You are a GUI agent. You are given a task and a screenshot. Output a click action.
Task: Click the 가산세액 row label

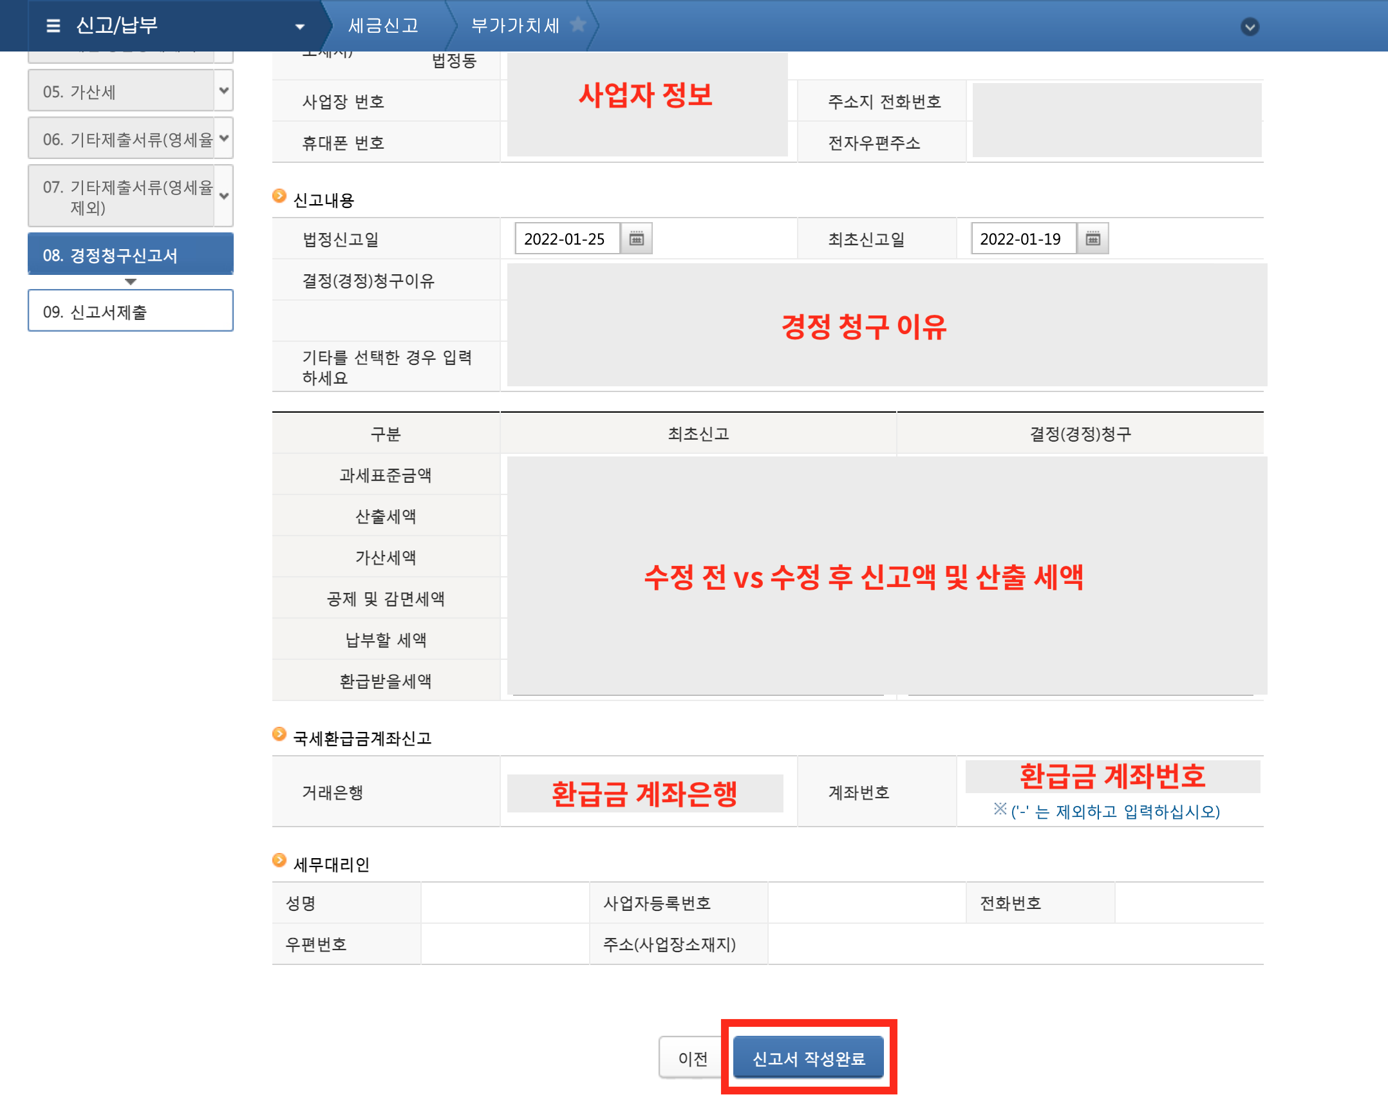coord(386,557)
